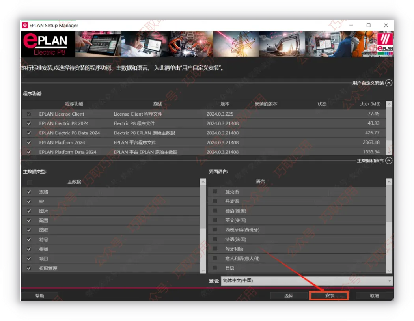Click the EPLAN brand badge in banner
The image size is (414, 321).
click(385, 44)
